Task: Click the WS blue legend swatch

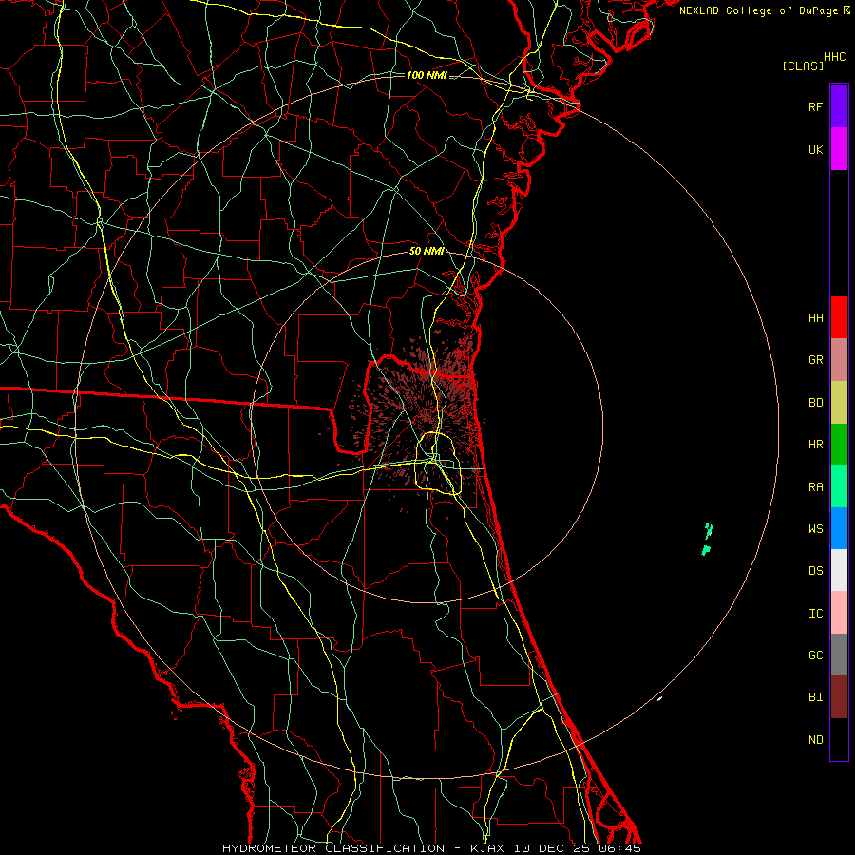Action: click(x=839, y=528)
